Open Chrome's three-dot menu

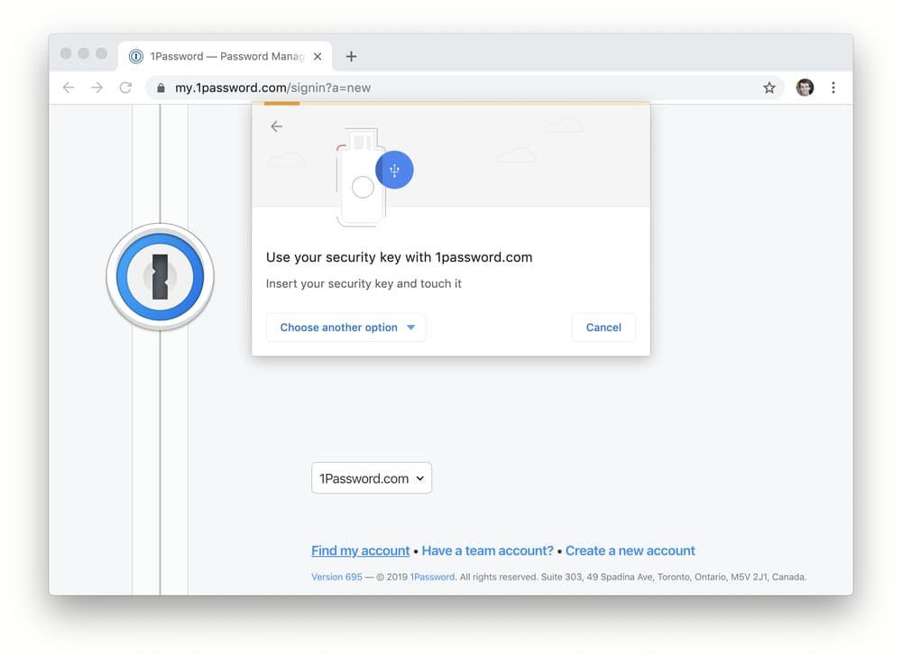pyautogui.click(x=833, y=88)
